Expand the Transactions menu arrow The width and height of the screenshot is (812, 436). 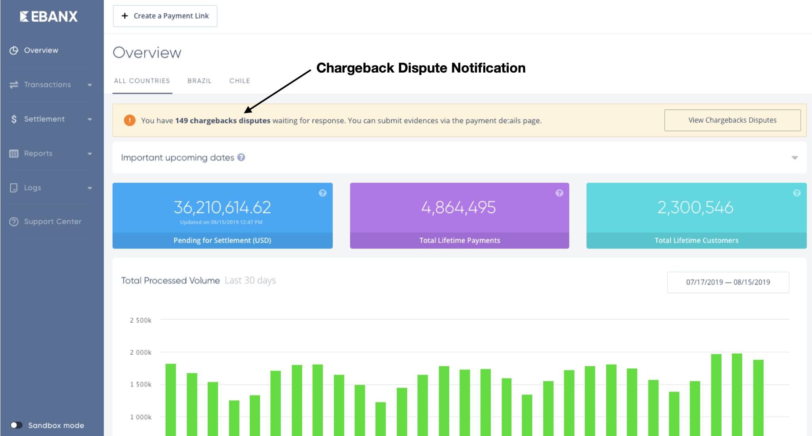point(90,85)
